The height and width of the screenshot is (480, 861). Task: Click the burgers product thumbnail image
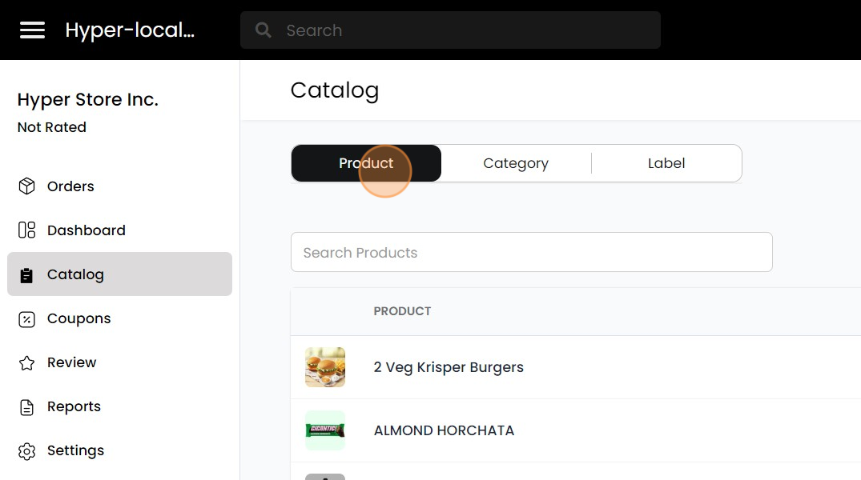(324, 367)
